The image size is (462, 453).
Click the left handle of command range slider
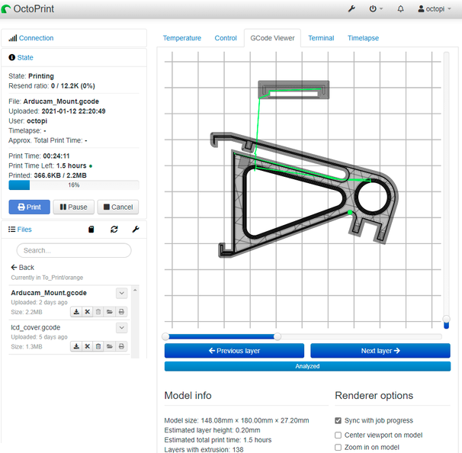[165, 336]
